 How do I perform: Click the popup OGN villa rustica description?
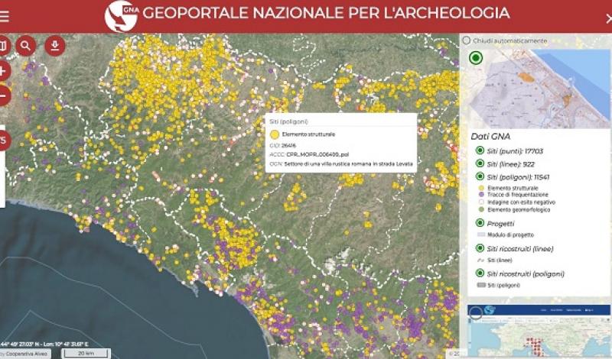(x=348, y=164)
